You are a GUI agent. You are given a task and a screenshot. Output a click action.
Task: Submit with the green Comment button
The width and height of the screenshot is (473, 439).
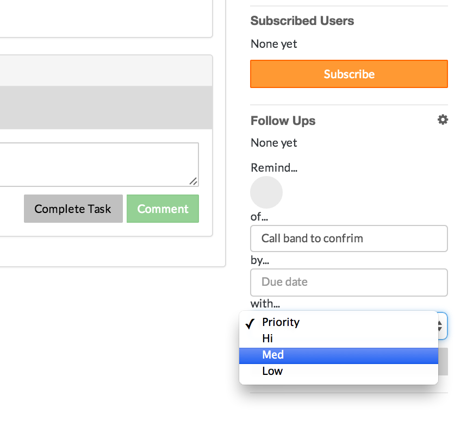pos(163,209)
